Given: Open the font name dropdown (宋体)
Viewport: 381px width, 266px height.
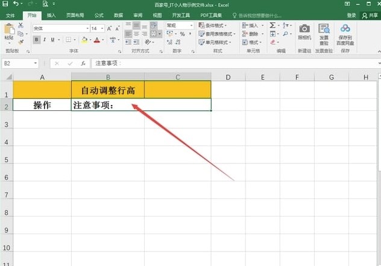Looking at the screenshot, I should pyautogui.click(x=85, y=28).
